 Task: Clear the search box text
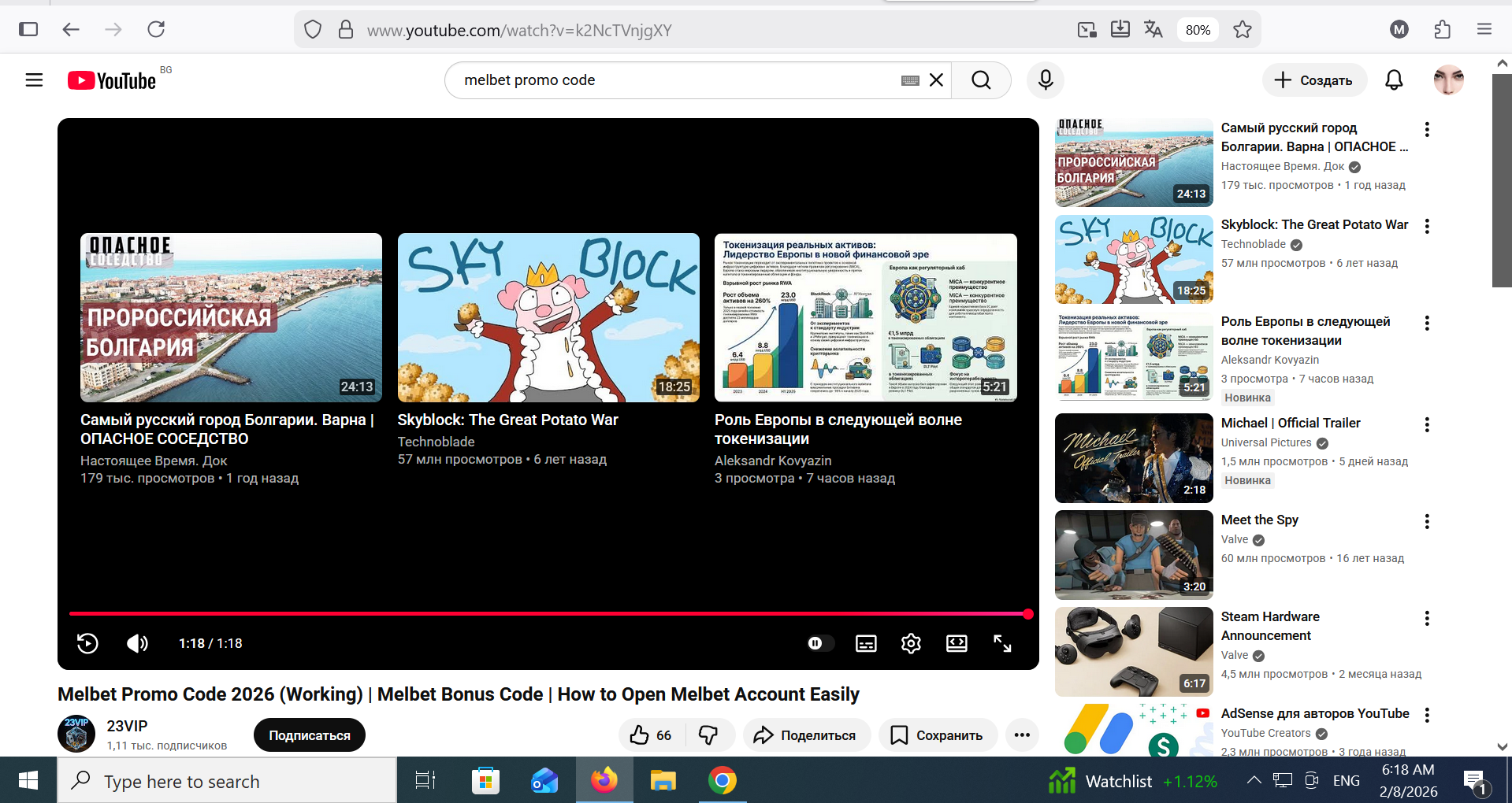click(x=936, y=80)
